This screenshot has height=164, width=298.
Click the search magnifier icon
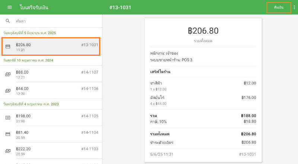tap(8, 21)
